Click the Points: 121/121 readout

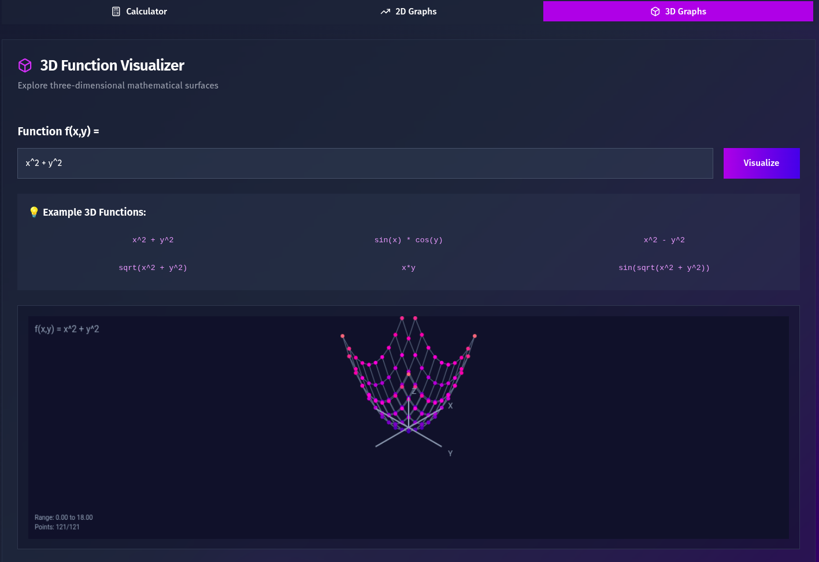click(x=57, y=527)
